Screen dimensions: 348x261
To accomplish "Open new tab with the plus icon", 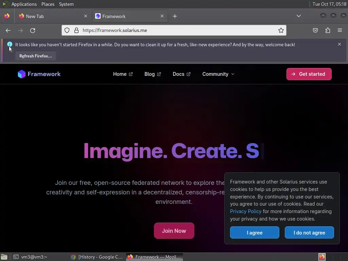I will (x=175, y=16).
